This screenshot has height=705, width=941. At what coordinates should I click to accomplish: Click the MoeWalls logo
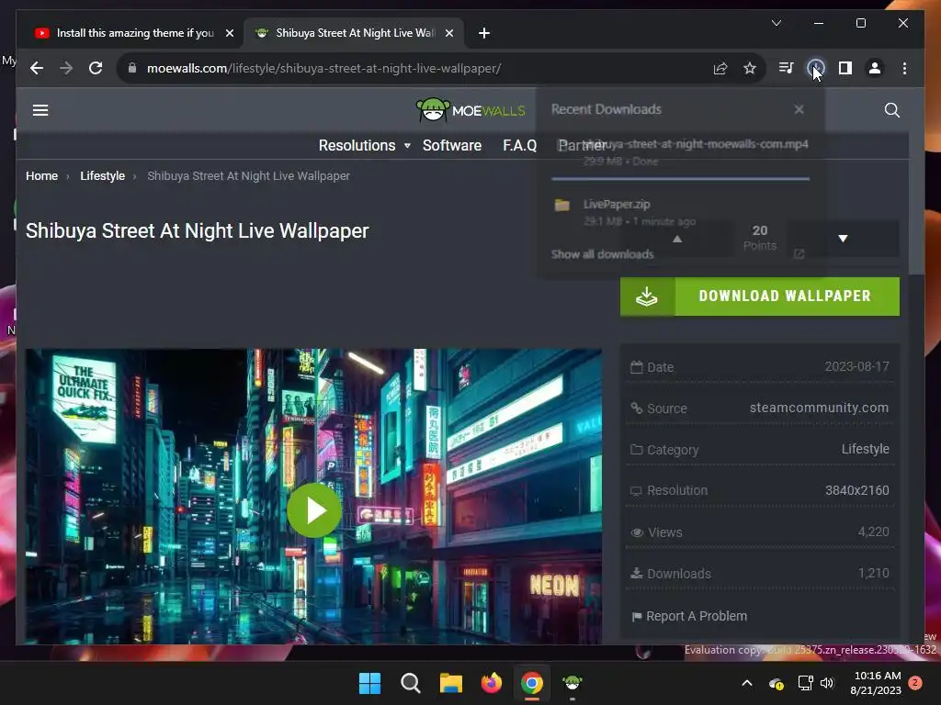coord(470,110)
